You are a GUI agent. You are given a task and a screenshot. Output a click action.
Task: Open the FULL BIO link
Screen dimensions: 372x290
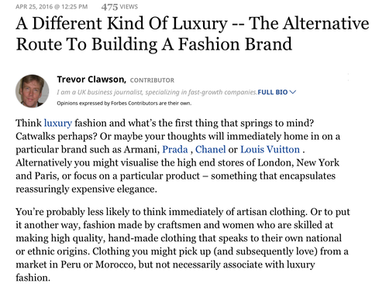(x=273, y=92)
